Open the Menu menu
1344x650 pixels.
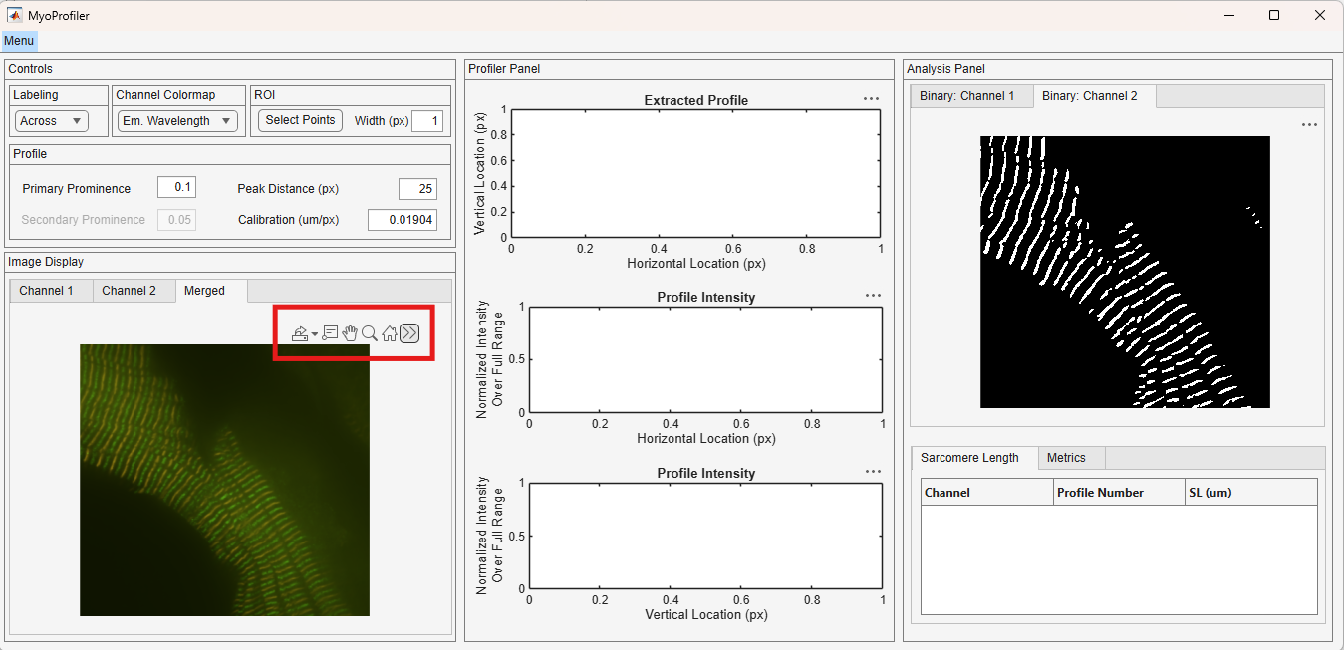coord(19,41)
